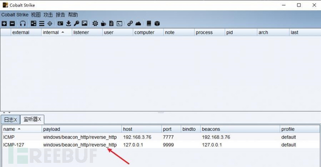321x167 pixels.
Task: Sort sessions by last column
Action: click(x=305, y=32)
